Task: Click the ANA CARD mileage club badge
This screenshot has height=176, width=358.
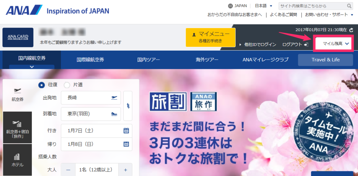Action: pos(18,37)
